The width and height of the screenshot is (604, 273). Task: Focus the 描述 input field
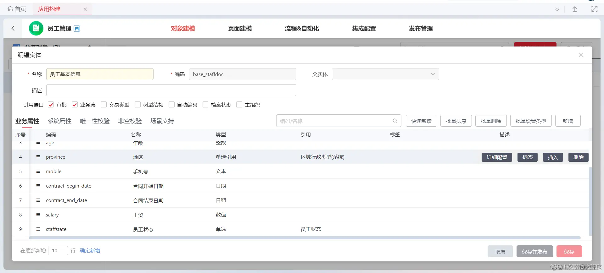[x=171, y=90]
